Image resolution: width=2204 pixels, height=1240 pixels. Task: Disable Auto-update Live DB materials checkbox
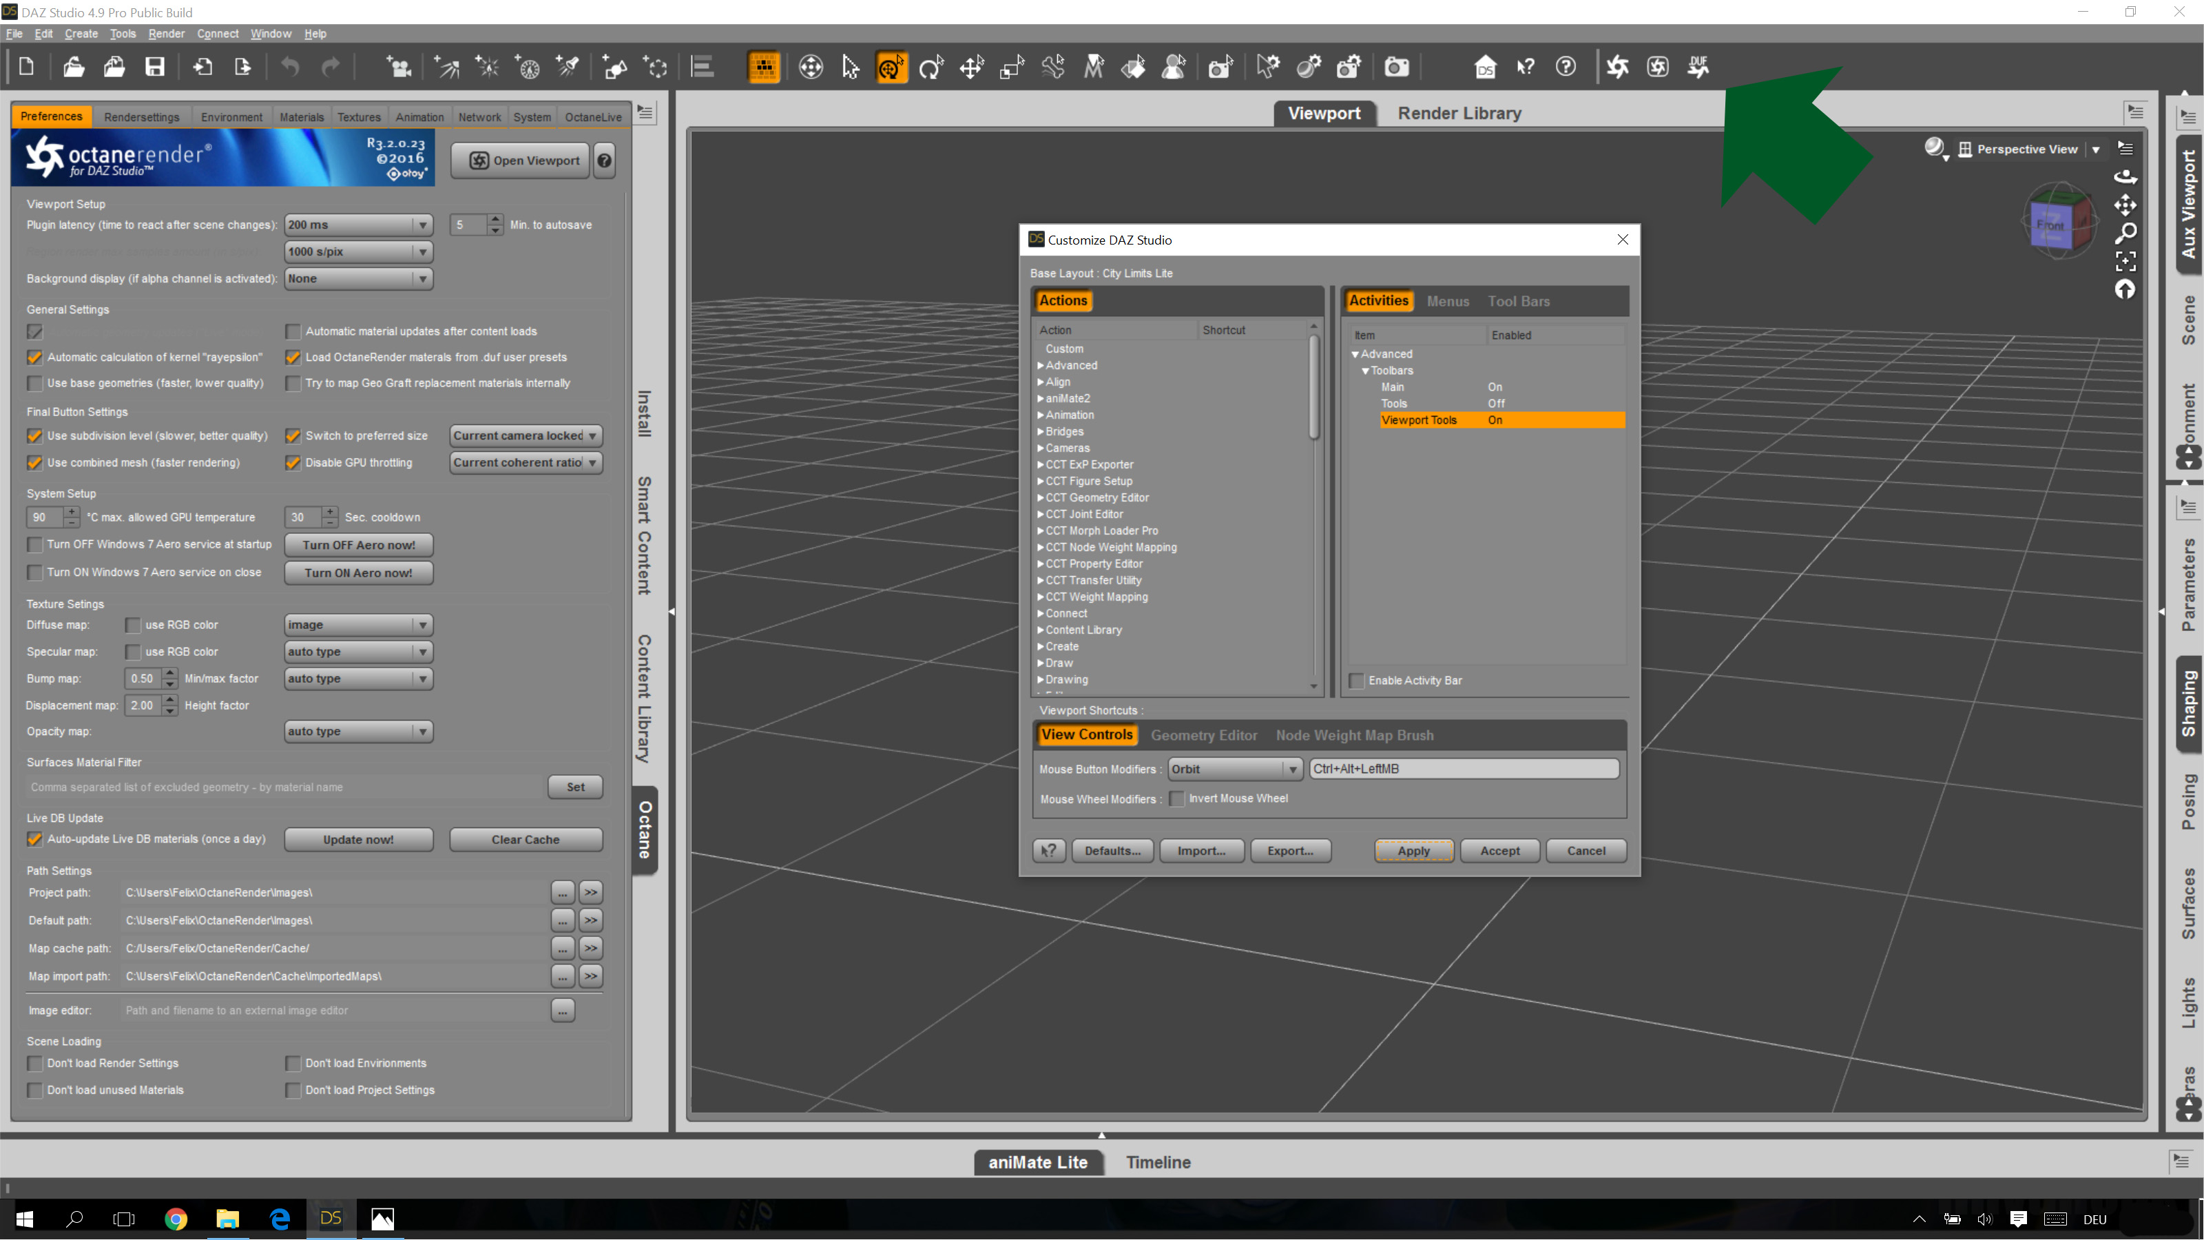point(35,838)
